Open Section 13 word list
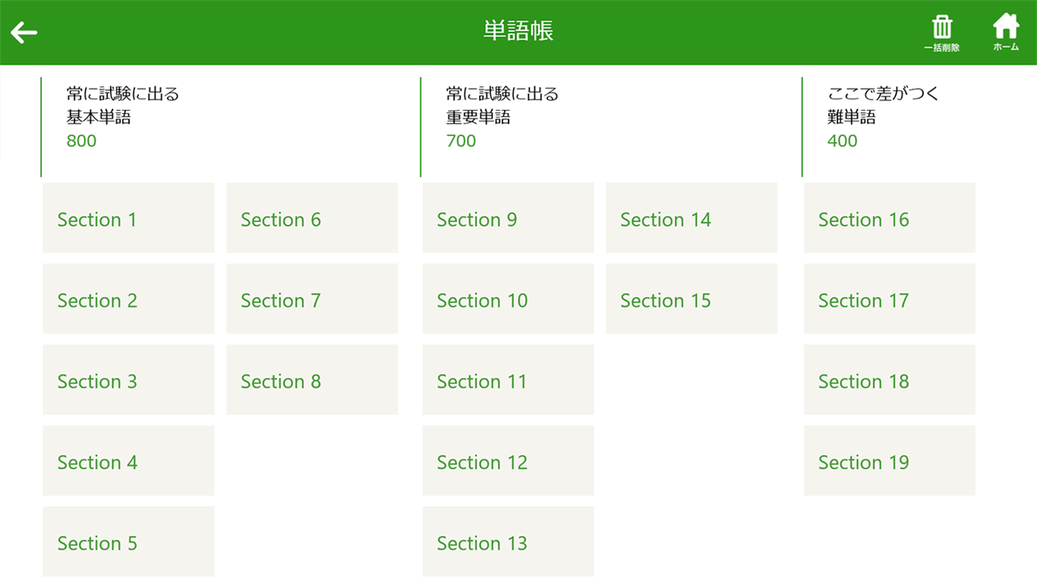The image size is (1037, 583). pos(508,541)
